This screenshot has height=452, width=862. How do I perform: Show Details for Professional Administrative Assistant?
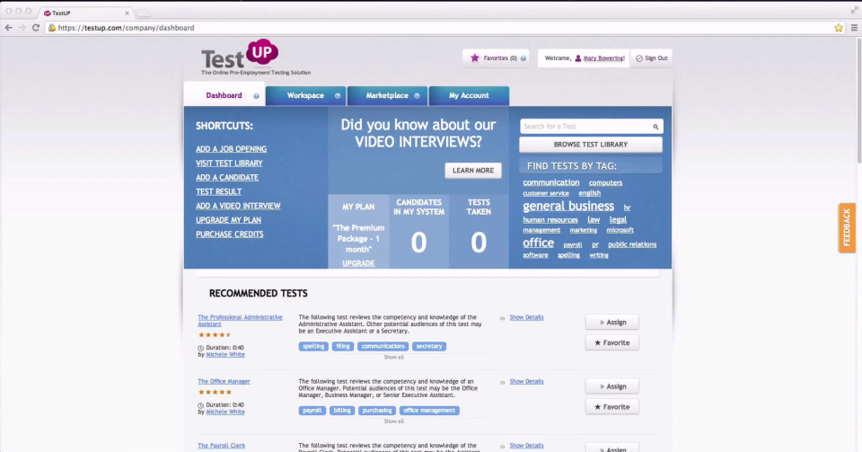point(526,318)
